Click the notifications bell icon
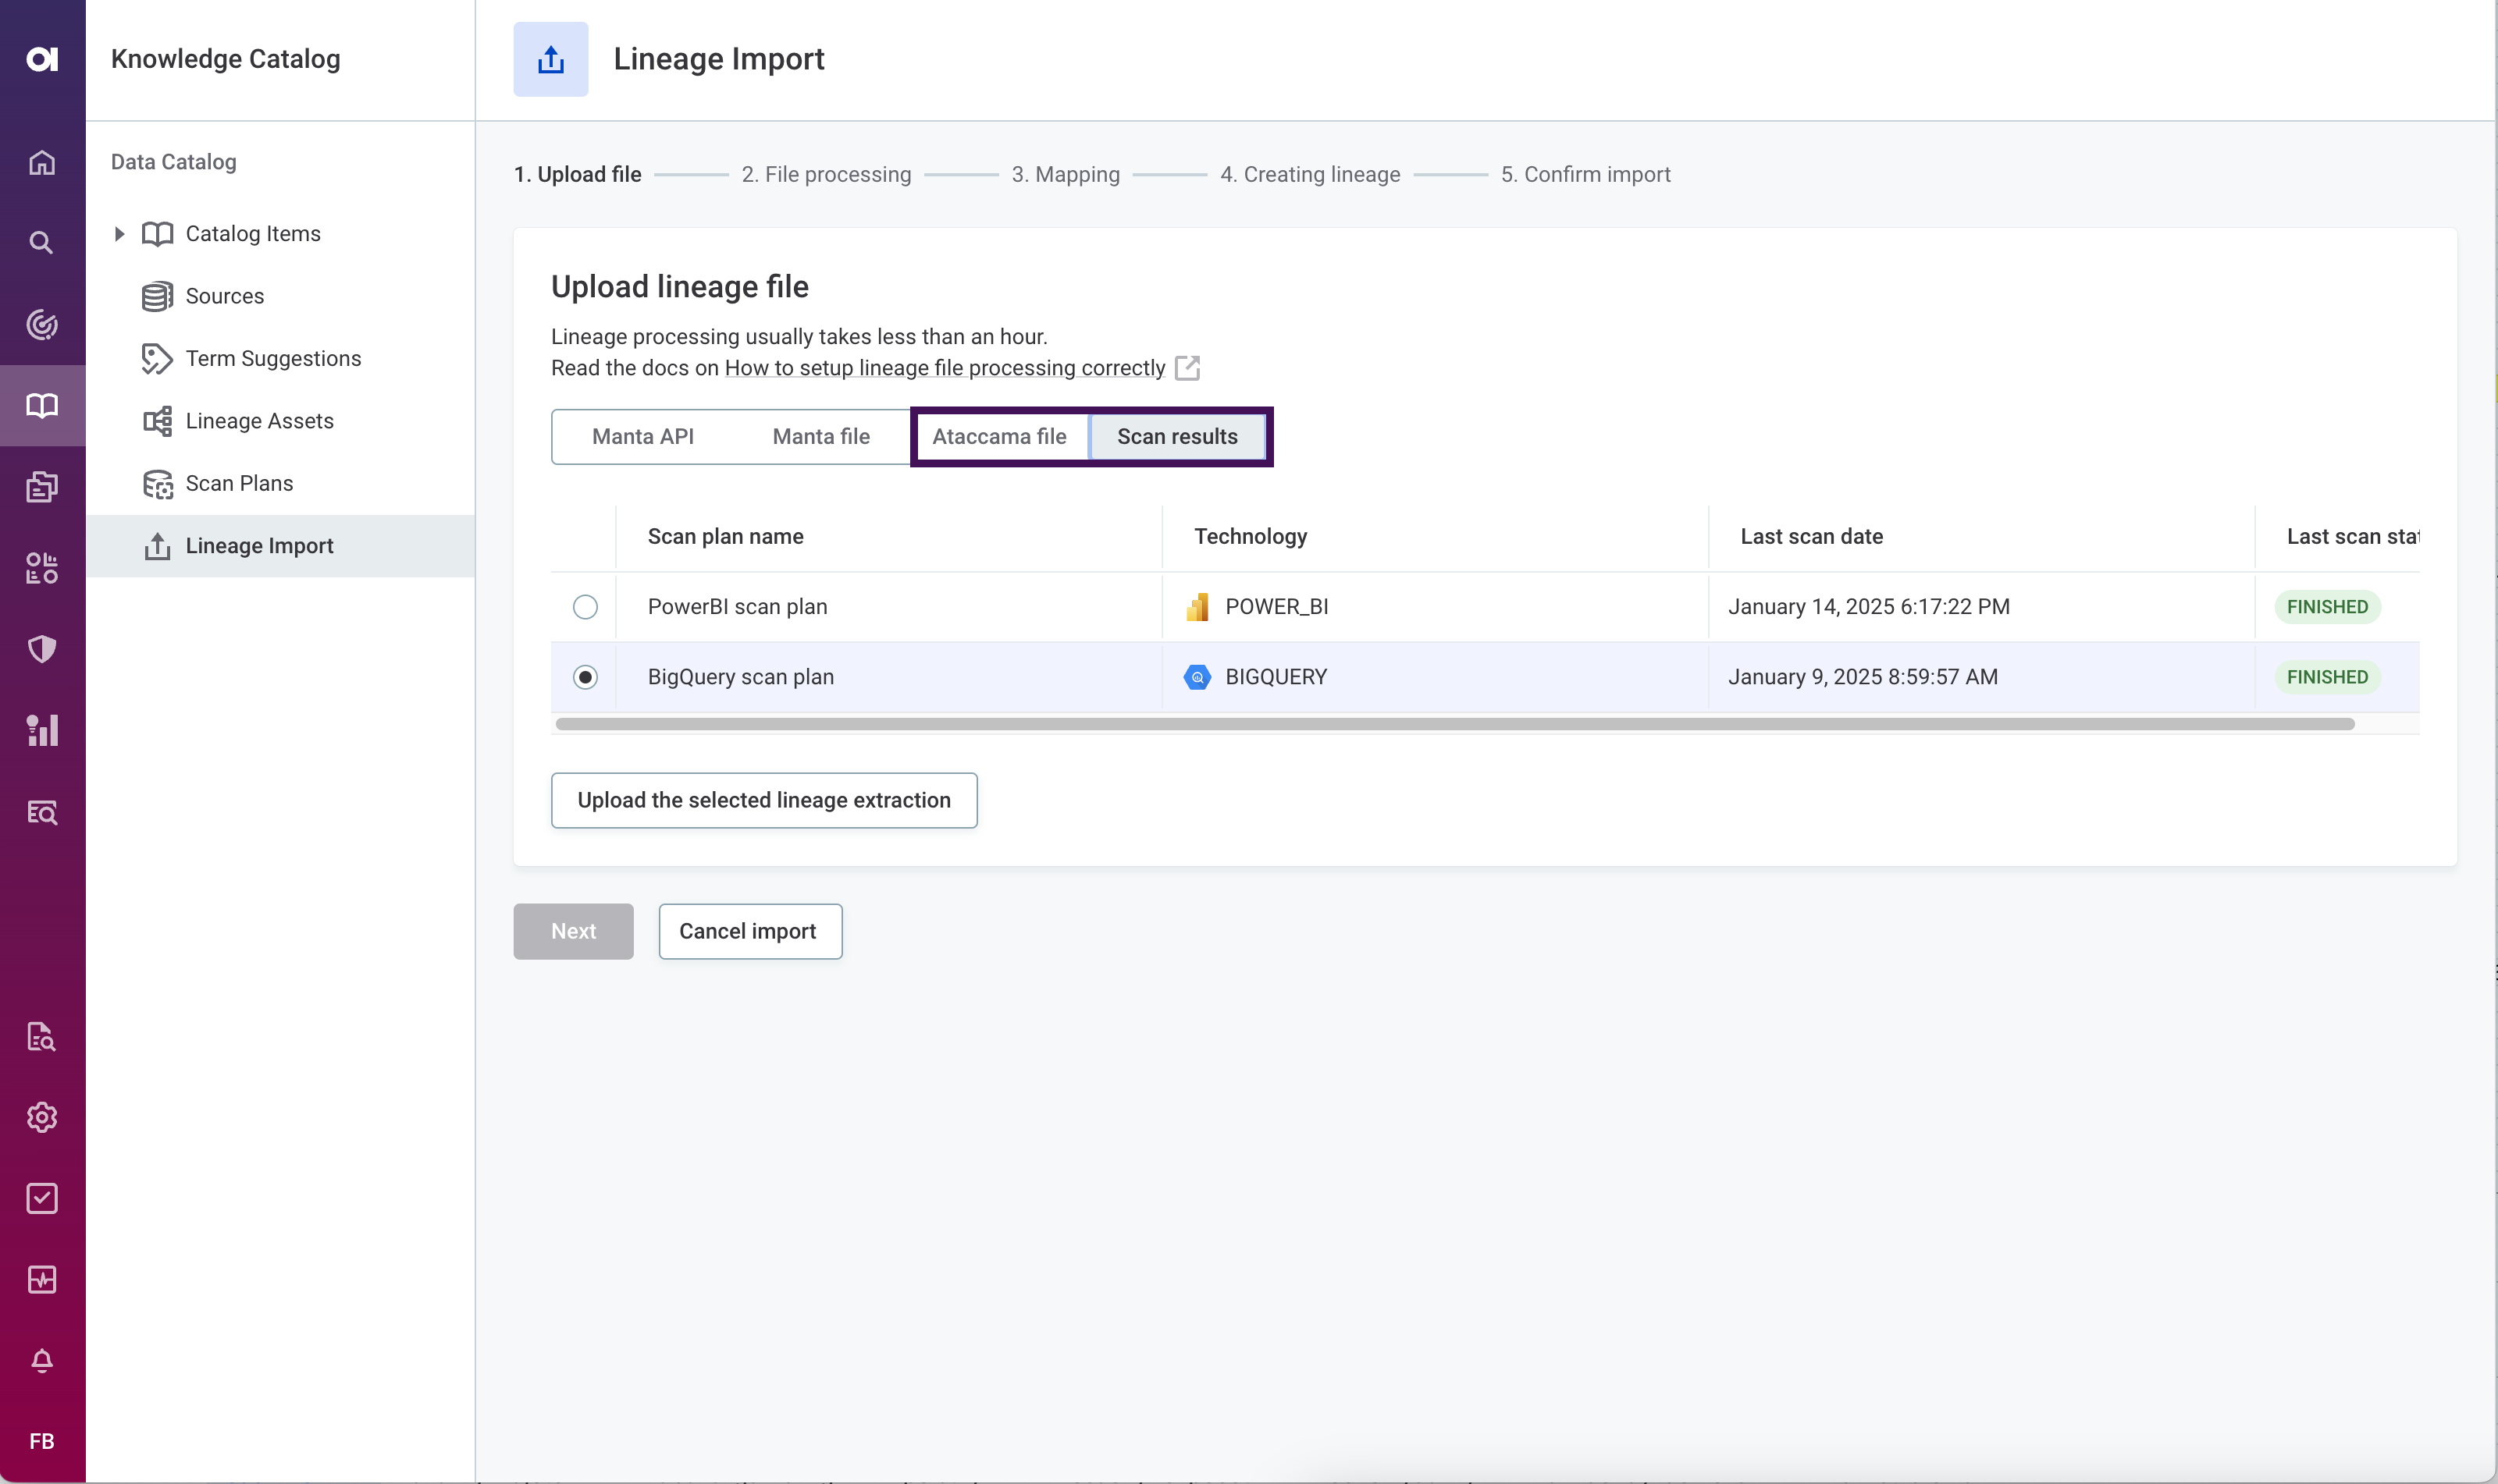Screen dimensions: 2498x1484 click(42, 1360)
